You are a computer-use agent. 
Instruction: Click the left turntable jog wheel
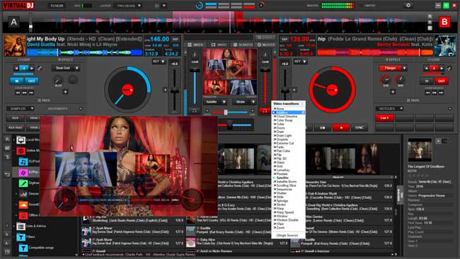point(127,90)
